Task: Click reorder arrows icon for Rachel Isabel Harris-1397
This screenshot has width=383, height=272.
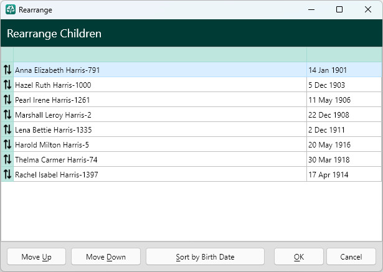Action: (7, 174)
